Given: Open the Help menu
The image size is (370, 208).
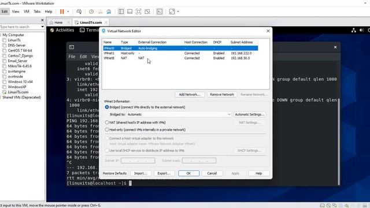Looking at the screenshot, I should [49, 12].
